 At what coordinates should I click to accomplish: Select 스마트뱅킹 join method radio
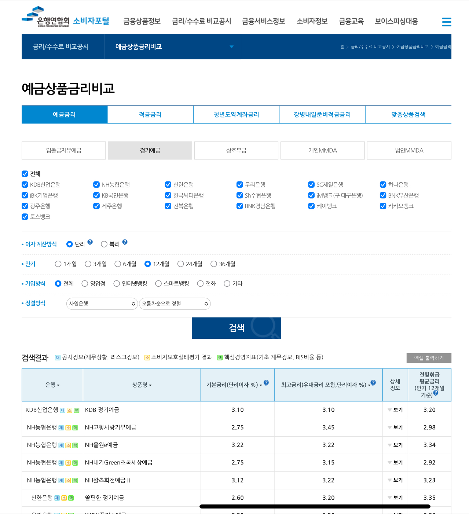click(158, 283)
